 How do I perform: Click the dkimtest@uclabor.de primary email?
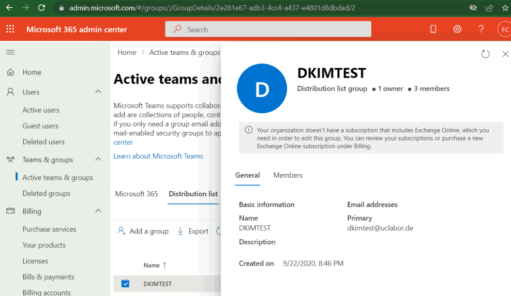380,228
